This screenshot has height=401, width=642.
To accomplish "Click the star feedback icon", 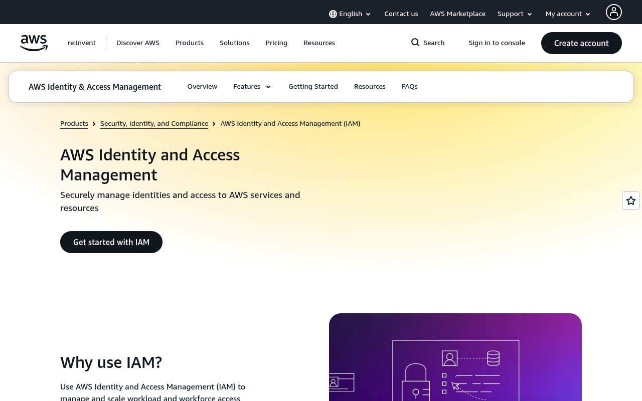I will point(631,200).
